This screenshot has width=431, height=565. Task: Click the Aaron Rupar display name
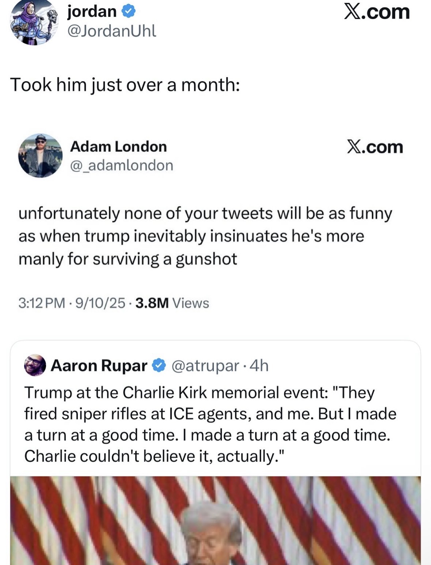[x=99, y=365]
